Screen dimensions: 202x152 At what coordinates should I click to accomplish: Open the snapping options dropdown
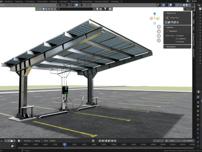80,5
